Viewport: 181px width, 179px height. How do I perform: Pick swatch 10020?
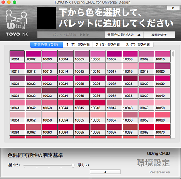(x=163, y=69)
